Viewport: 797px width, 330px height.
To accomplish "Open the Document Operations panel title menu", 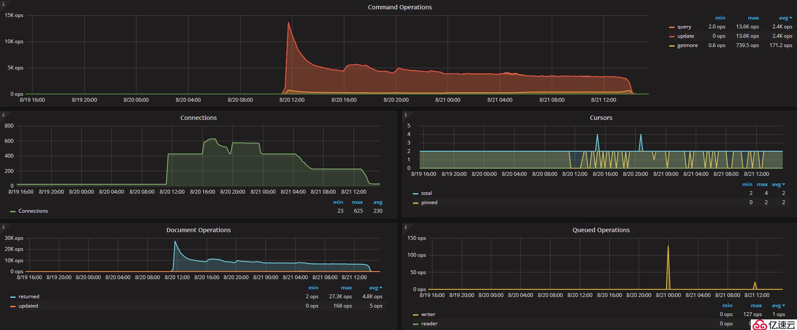I will [198, 230].
